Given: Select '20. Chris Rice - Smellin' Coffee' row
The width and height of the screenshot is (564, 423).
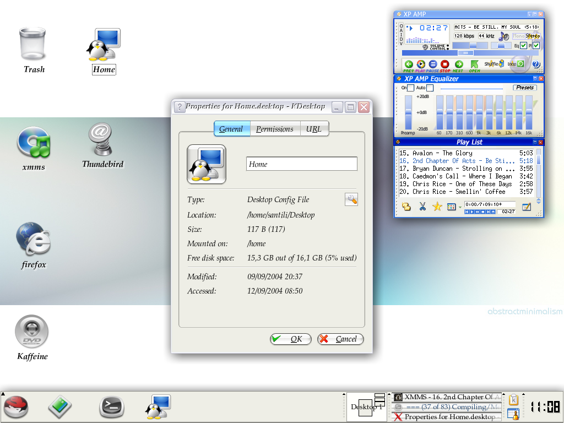Looking at the screenshot, I should (466, 192).
